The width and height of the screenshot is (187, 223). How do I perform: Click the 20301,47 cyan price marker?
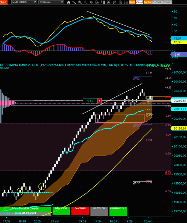[x=179, y=109]
